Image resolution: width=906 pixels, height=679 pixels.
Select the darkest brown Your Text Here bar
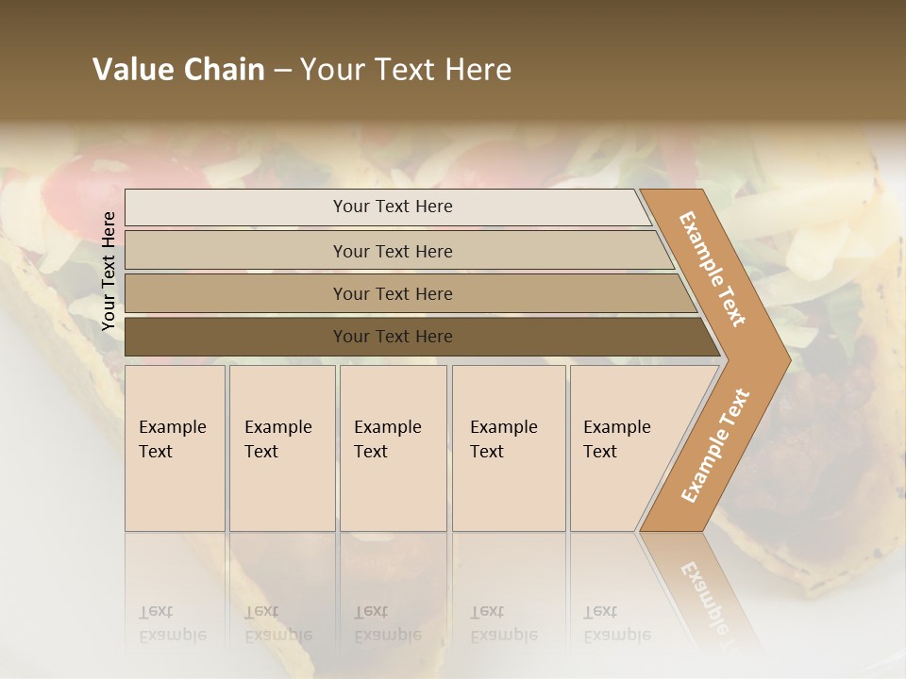(422, 337)
